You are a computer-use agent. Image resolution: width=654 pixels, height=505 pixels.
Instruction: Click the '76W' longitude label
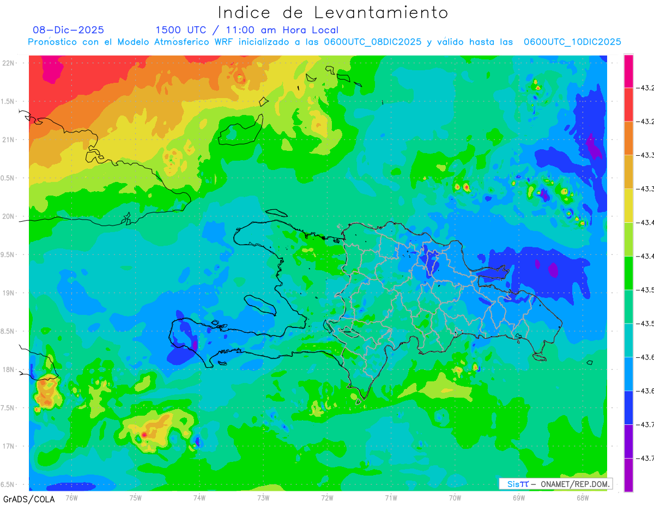coord(71,497)
